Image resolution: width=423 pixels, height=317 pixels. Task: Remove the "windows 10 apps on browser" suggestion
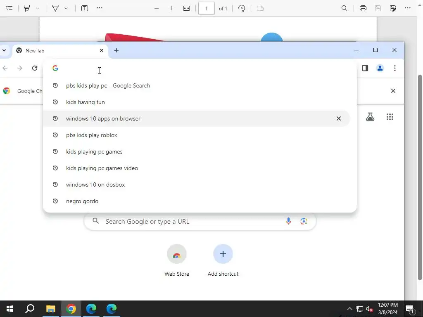point(339,118)
